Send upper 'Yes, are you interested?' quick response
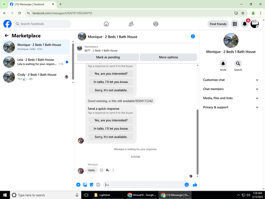Screen dimensions: 265x199 pos(111,74)
